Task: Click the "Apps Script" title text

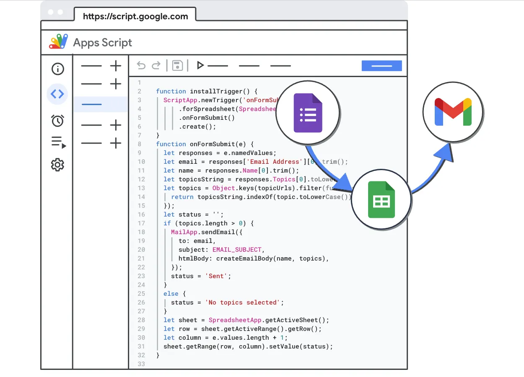Action: pyautogui.click(x=103, y=43)
